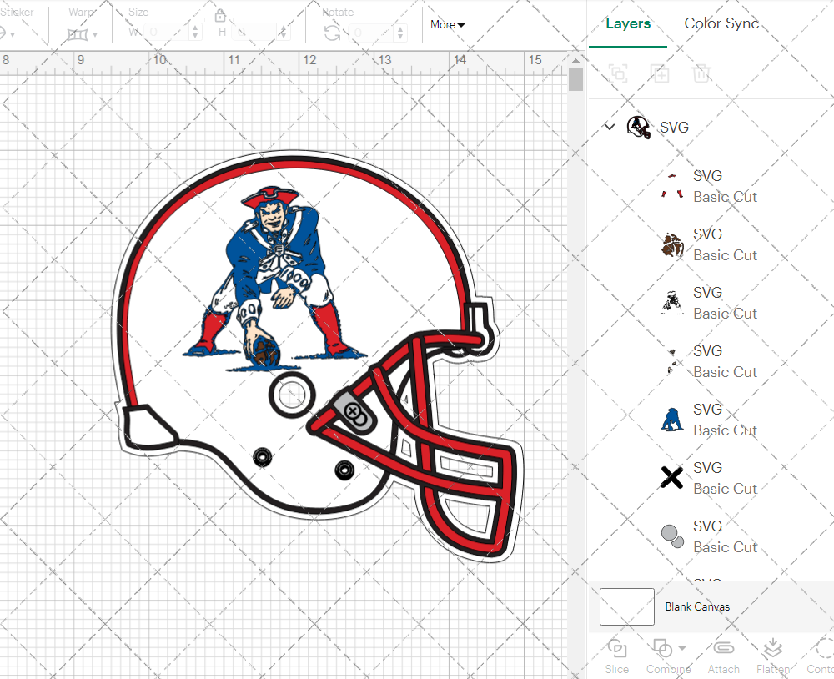Click the Blank Canvas color swatch
The height and width of the screenshot is (679, 834).
pos(627,606)
